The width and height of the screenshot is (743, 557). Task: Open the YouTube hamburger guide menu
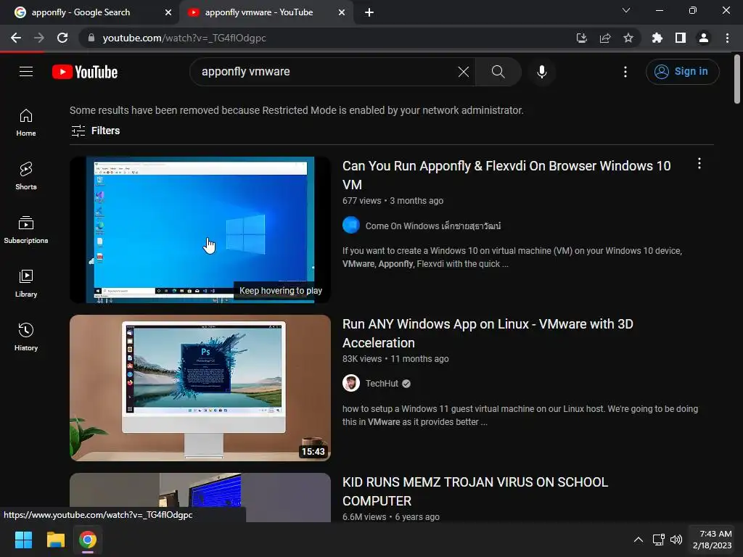[x=26, y=72]
